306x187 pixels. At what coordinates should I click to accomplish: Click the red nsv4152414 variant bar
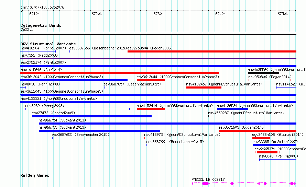click(151, 109)
